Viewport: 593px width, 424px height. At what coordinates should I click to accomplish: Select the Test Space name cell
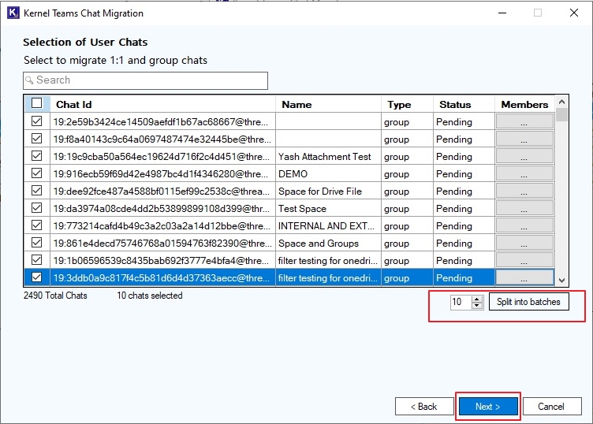(328, 209)
